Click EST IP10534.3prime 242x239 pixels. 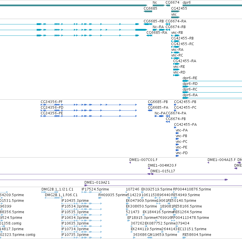pyautogui.click(x=75, y=206)
